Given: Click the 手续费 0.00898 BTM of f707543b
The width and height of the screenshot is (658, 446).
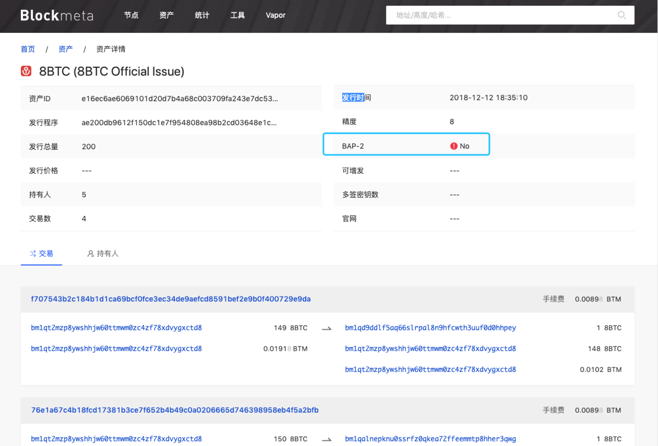Looking at the screenshot, I should tap(582, 299).
